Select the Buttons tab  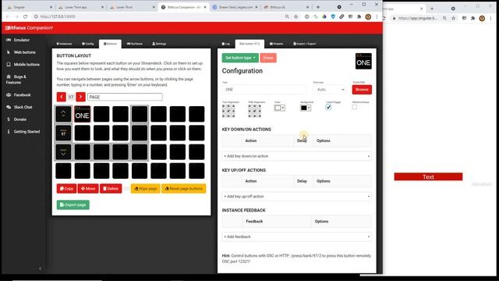[110, 44]
